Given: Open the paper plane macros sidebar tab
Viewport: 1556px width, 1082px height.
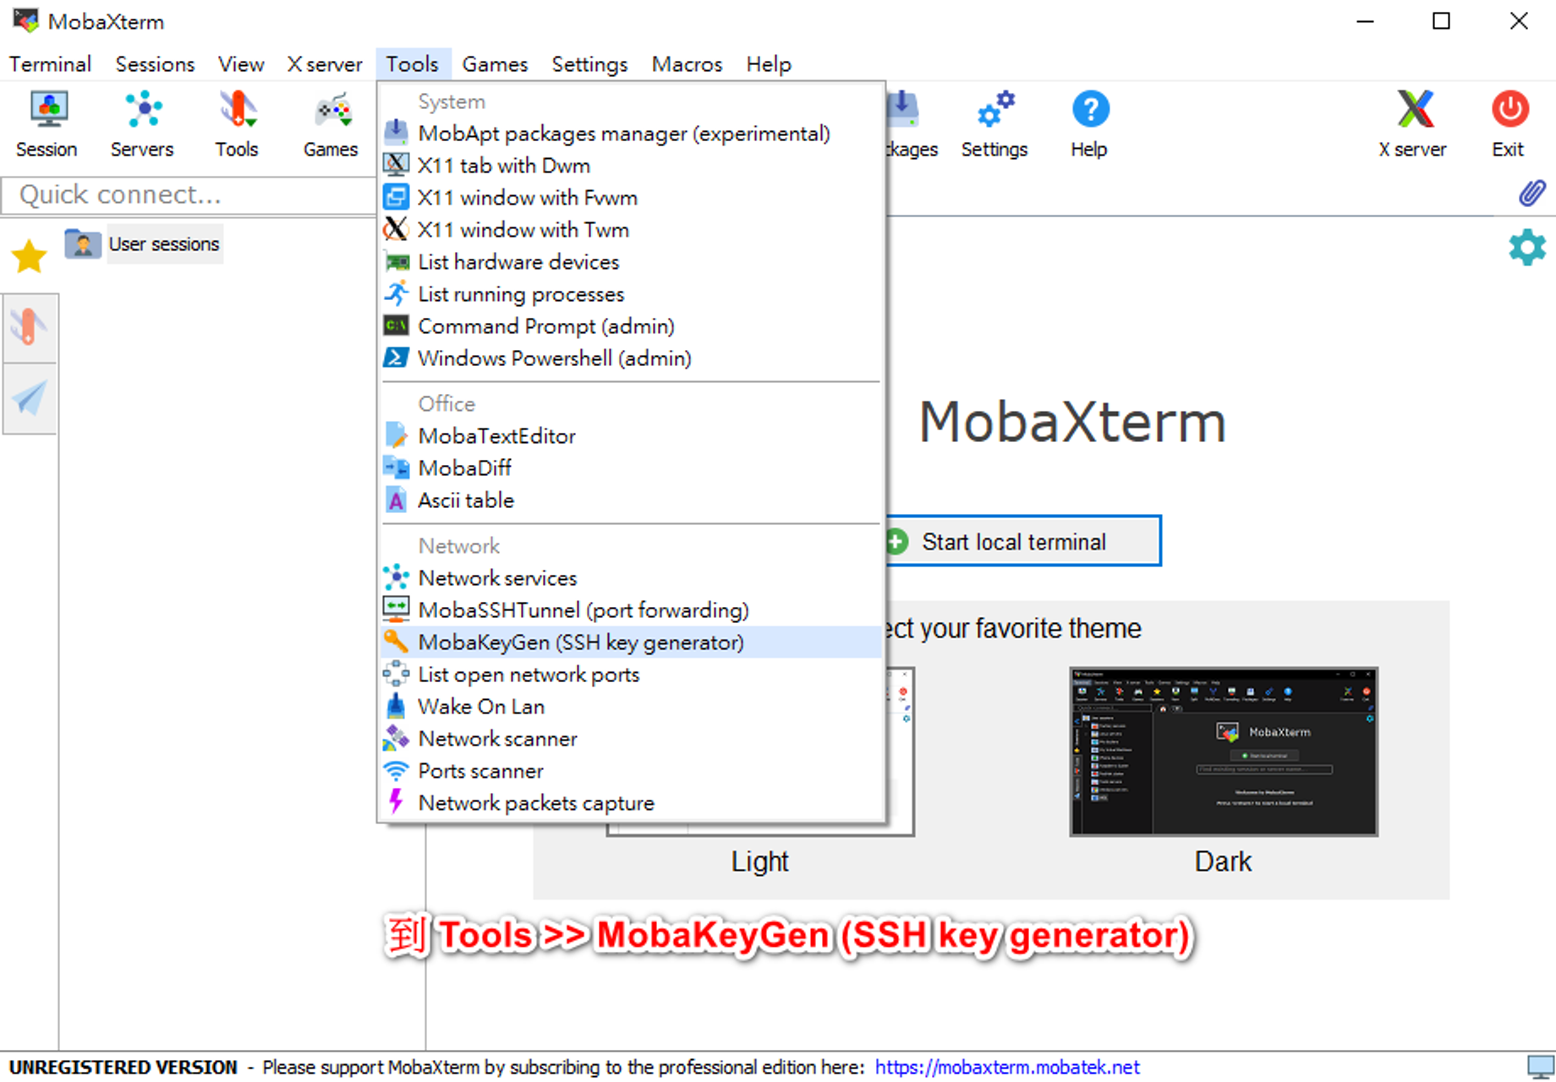Looking at the screenshot, I should point(30,398).
